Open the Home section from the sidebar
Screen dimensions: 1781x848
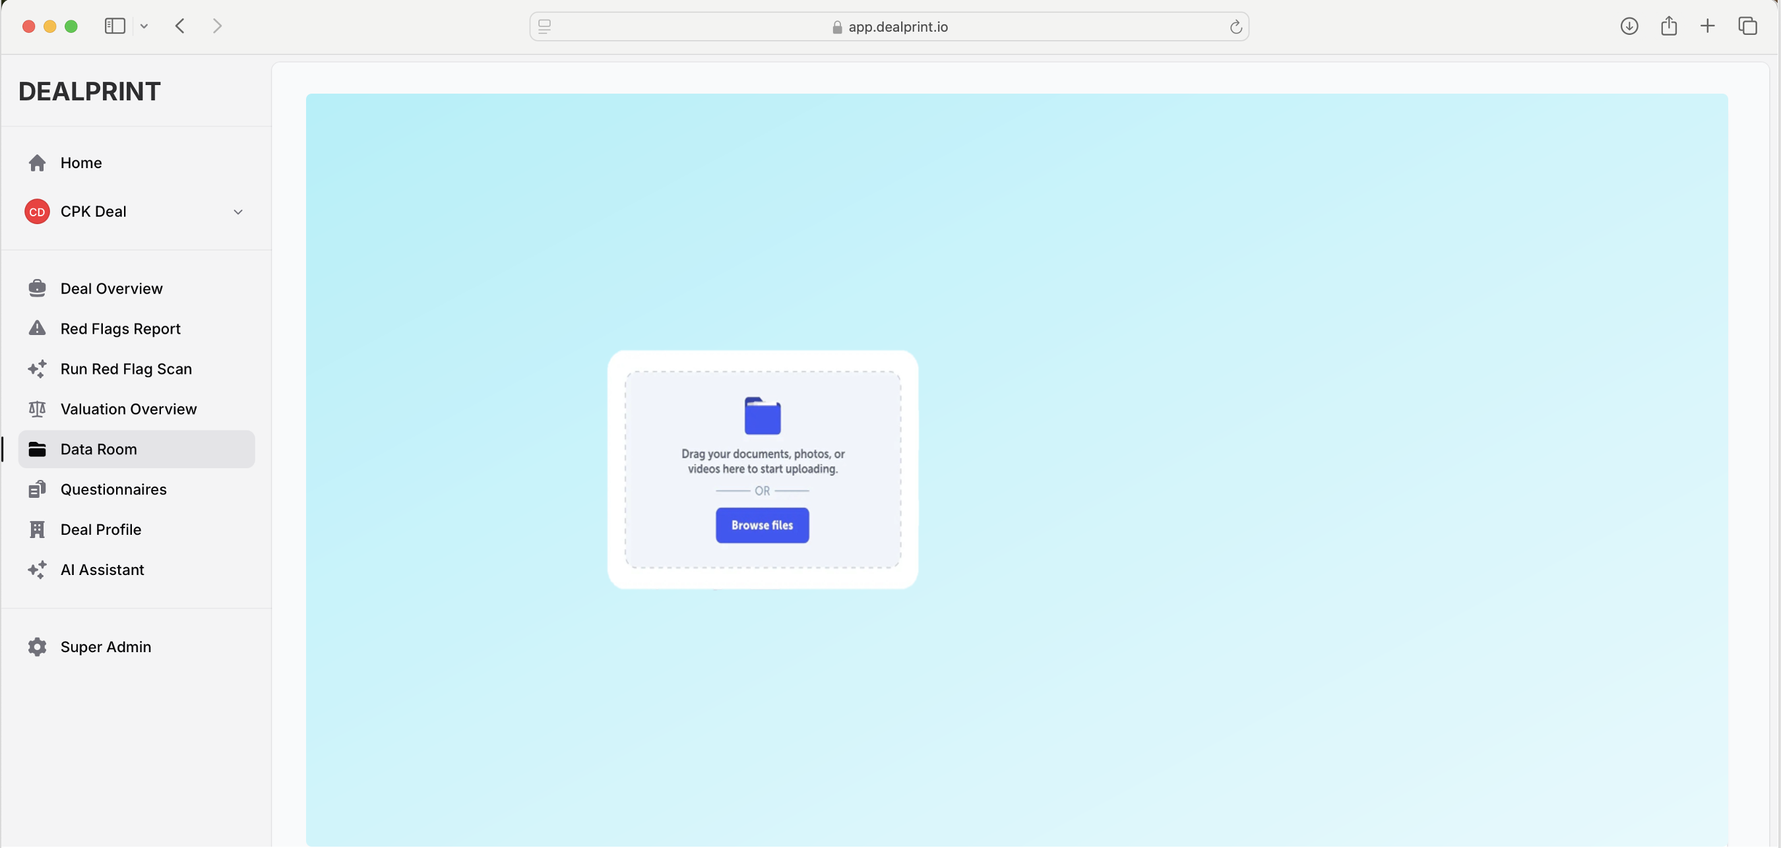tap(82, 162)
